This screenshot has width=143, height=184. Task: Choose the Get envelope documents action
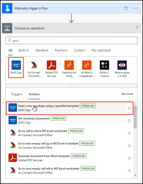(70, 120)
